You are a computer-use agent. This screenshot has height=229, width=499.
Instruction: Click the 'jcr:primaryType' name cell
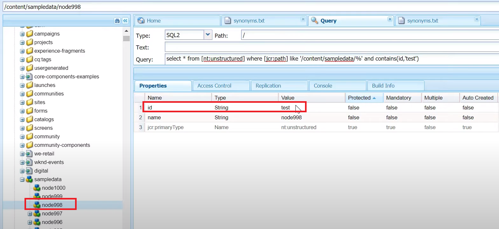point(178,127)
